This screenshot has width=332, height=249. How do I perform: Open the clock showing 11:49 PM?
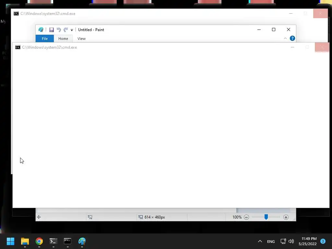click(x=308, y=241)
